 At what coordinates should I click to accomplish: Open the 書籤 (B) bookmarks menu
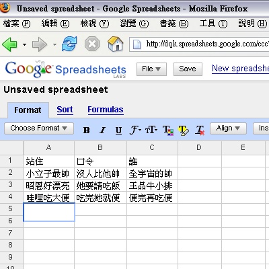coord(174,24)
